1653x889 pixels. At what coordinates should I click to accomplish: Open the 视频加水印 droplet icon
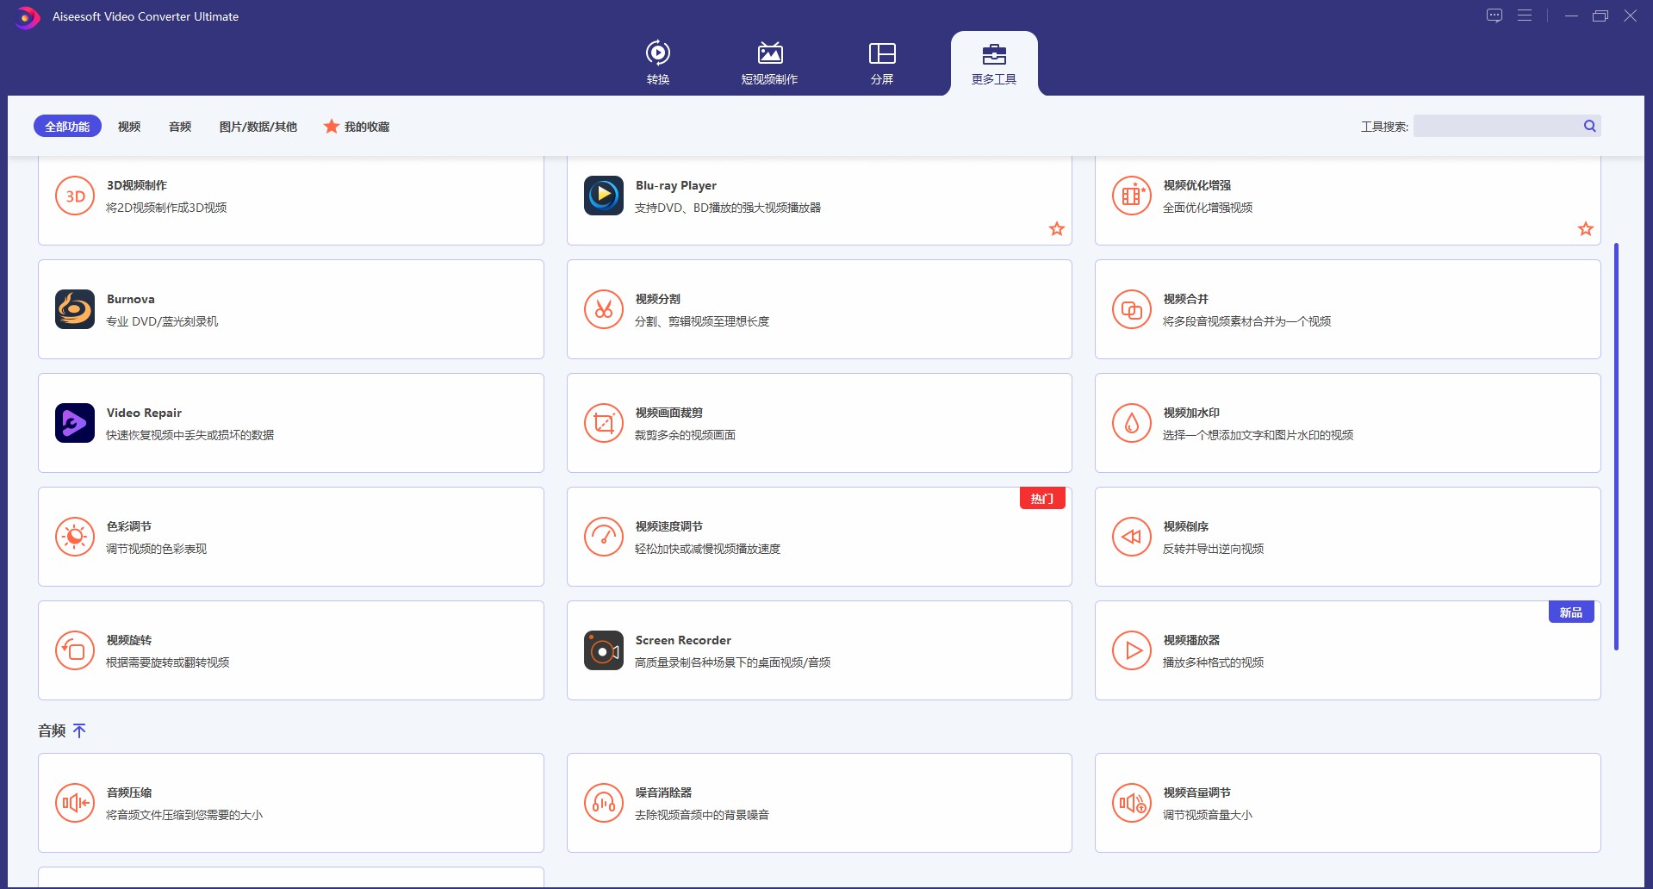pyautogui.click(x=1132, y=423)
